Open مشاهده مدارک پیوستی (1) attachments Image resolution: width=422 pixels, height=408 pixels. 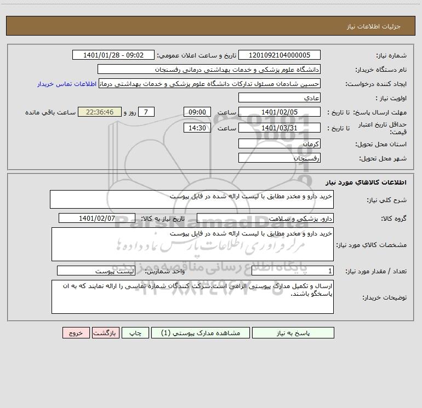coord(201,332)
